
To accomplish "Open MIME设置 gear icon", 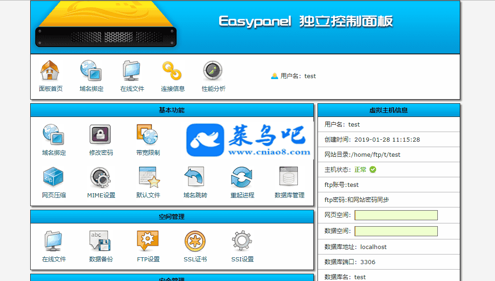I will [x=101, y=177].
